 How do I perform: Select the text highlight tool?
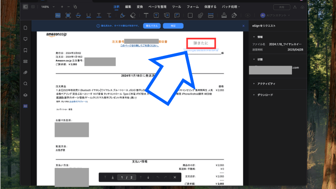point(58,15)
